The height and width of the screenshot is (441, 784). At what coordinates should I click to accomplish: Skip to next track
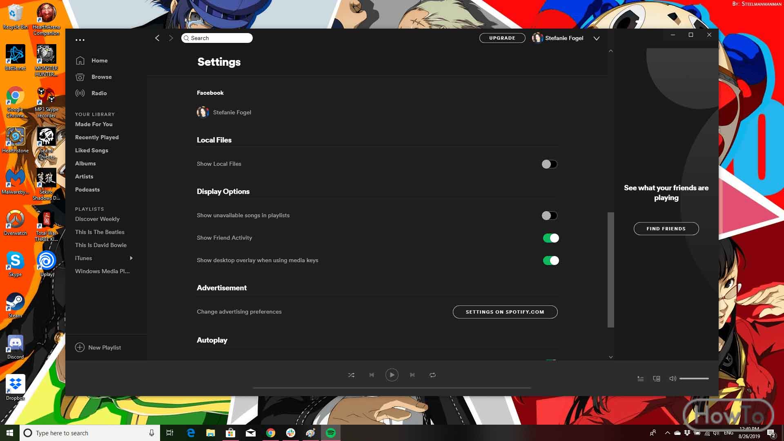point(412,375)
